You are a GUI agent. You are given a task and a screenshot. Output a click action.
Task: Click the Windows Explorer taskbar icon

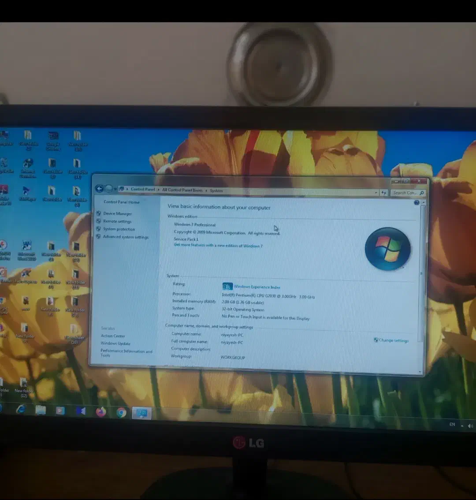coord(41,410)
